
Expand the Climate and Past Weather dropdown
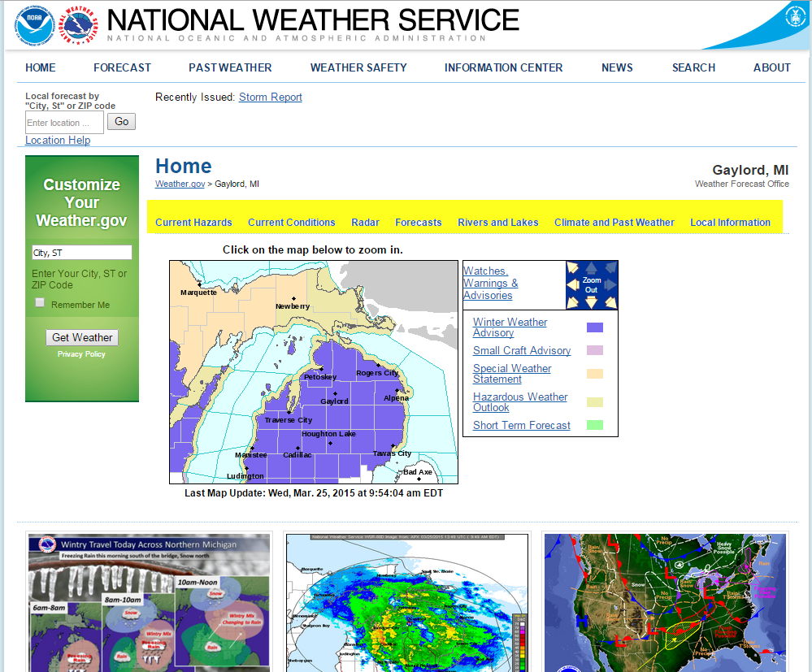point(614,222)
